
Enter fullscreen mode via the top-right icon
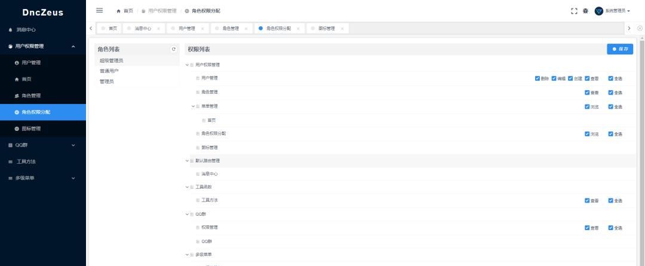[575, 11]
